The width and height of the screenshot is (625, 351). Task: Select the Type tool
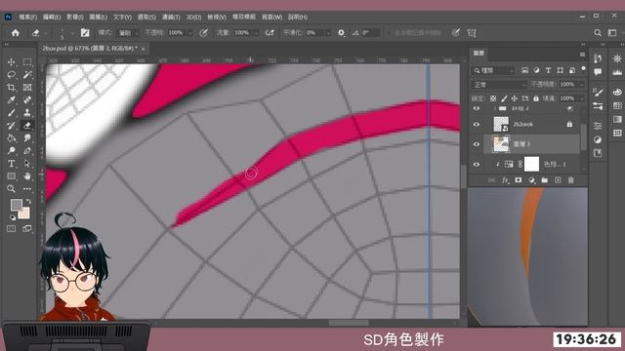[x=11, y=164]
